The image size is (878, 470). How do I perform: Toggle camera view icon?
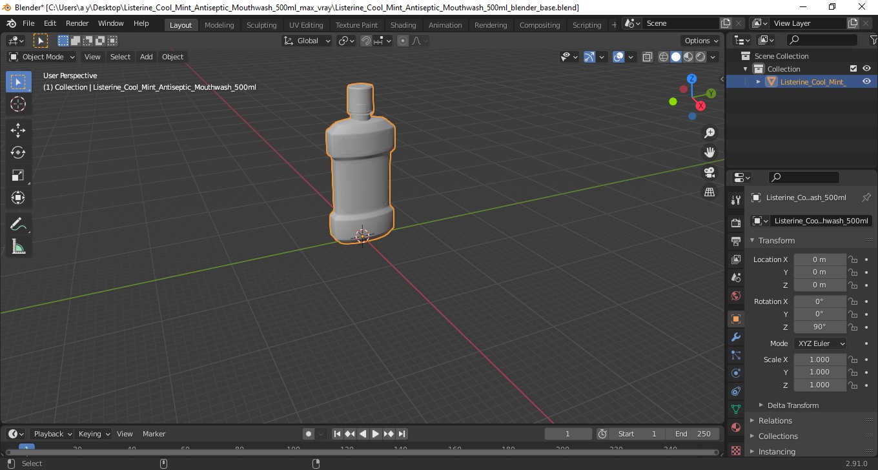pos(710,172)
